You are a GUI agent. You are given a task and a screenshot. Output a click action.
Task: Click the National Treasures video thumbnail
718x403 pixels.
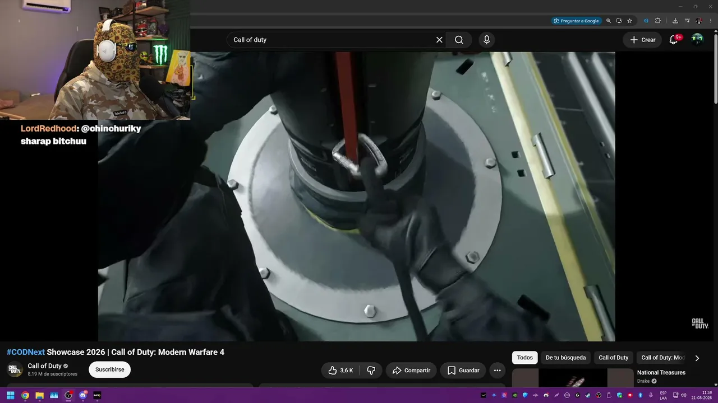573,378
